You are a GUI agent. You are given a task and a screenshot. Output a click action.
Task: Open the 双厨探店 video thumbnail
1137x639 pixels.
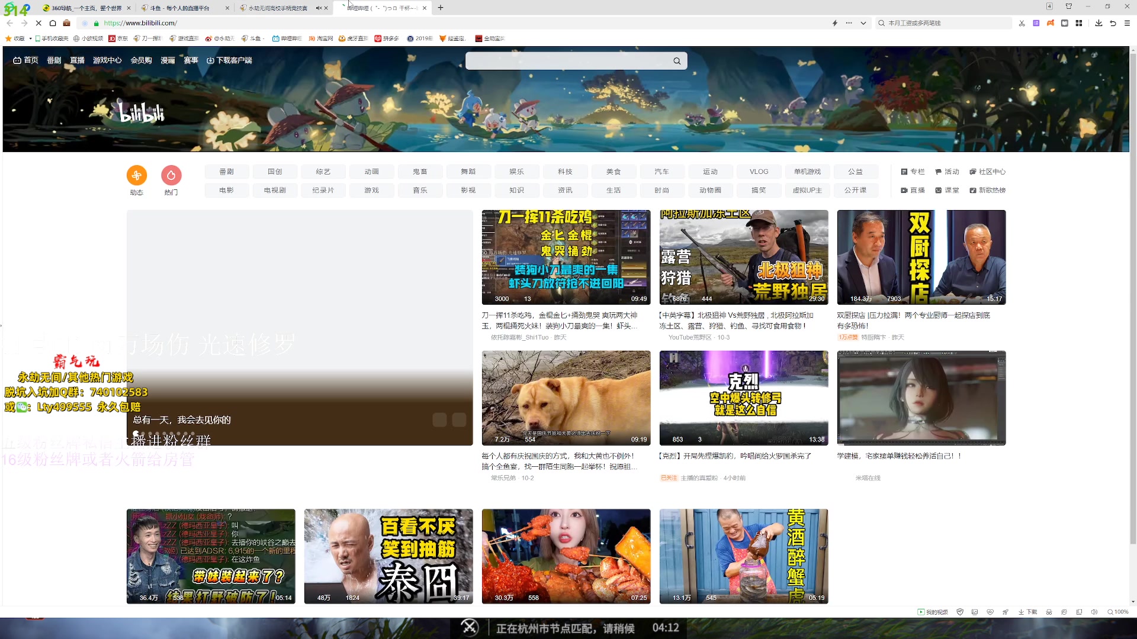coord(921,257)
